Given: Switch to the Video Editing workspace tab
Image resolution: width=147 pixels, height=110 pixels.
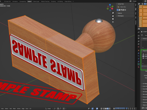Looking at the screenshot, I should (68, 2).
